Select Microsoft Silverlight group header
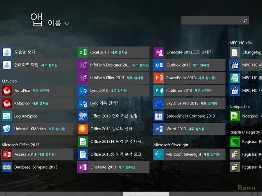The height and width of the screenshot is (196, 262). [x=171, y=145]
